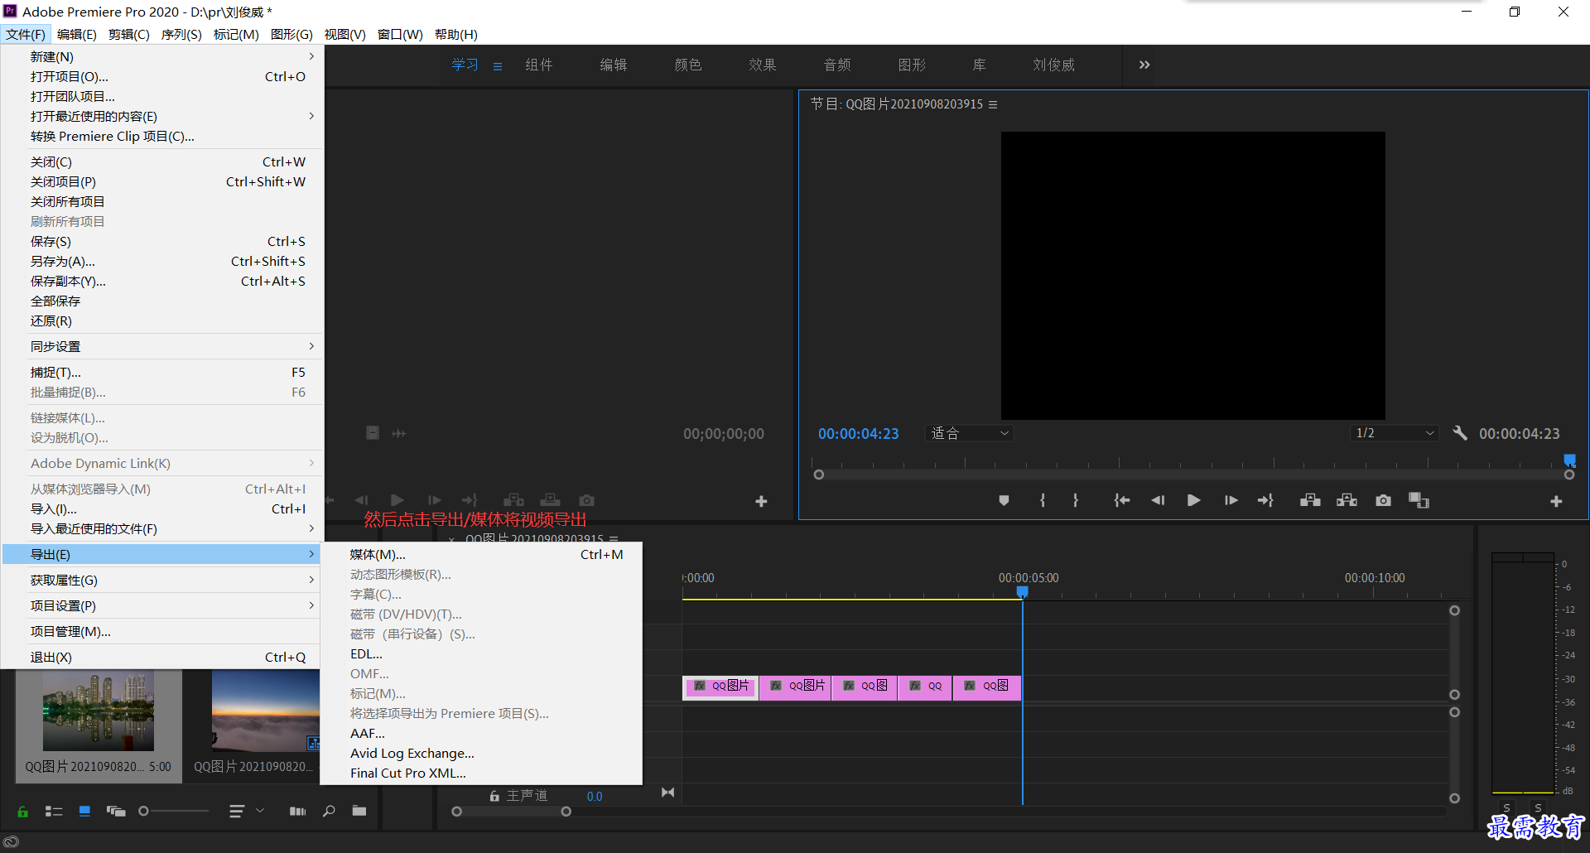The height and width of the screenshot is (853, 1590).
Task: Step back one frame in Program monitor
Action: (1158, 500)
